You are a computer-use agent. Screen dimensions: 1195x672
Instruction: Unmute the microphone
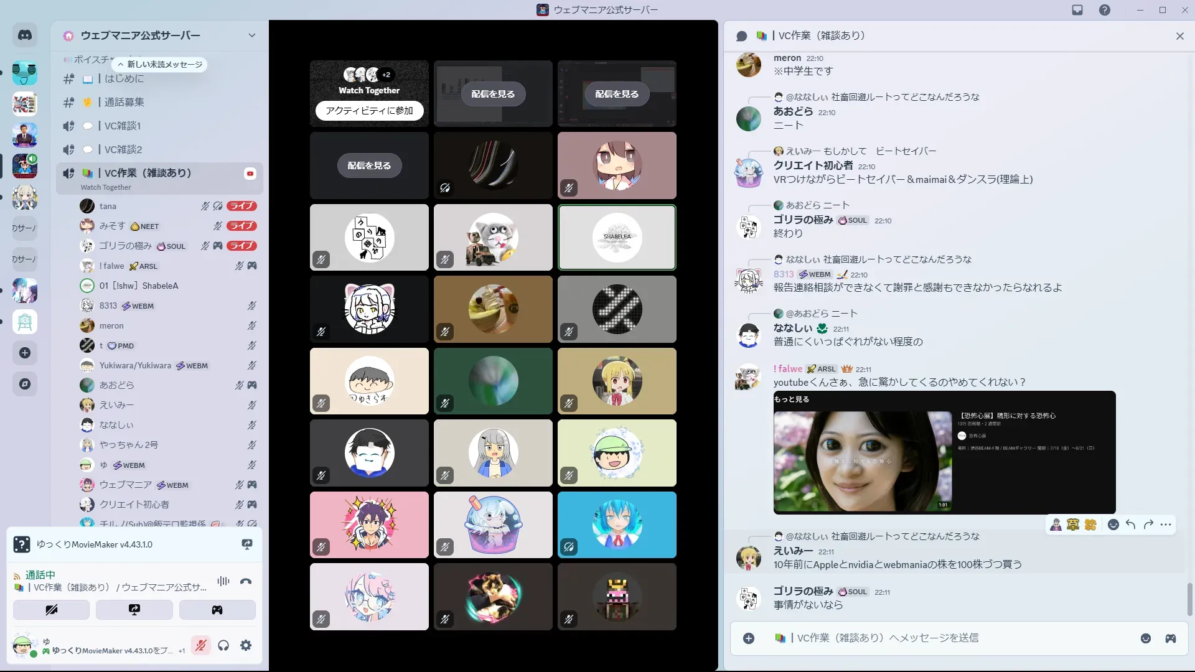pos(200,645)
